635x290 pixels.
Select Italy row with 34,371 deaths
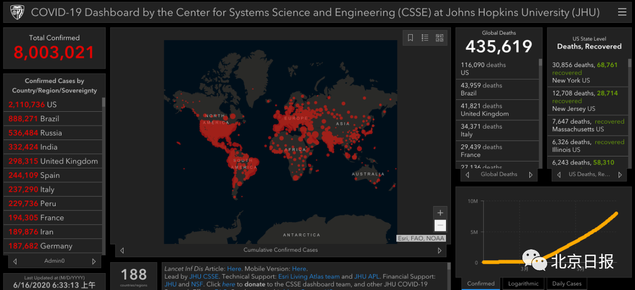(x=498, y=130)
